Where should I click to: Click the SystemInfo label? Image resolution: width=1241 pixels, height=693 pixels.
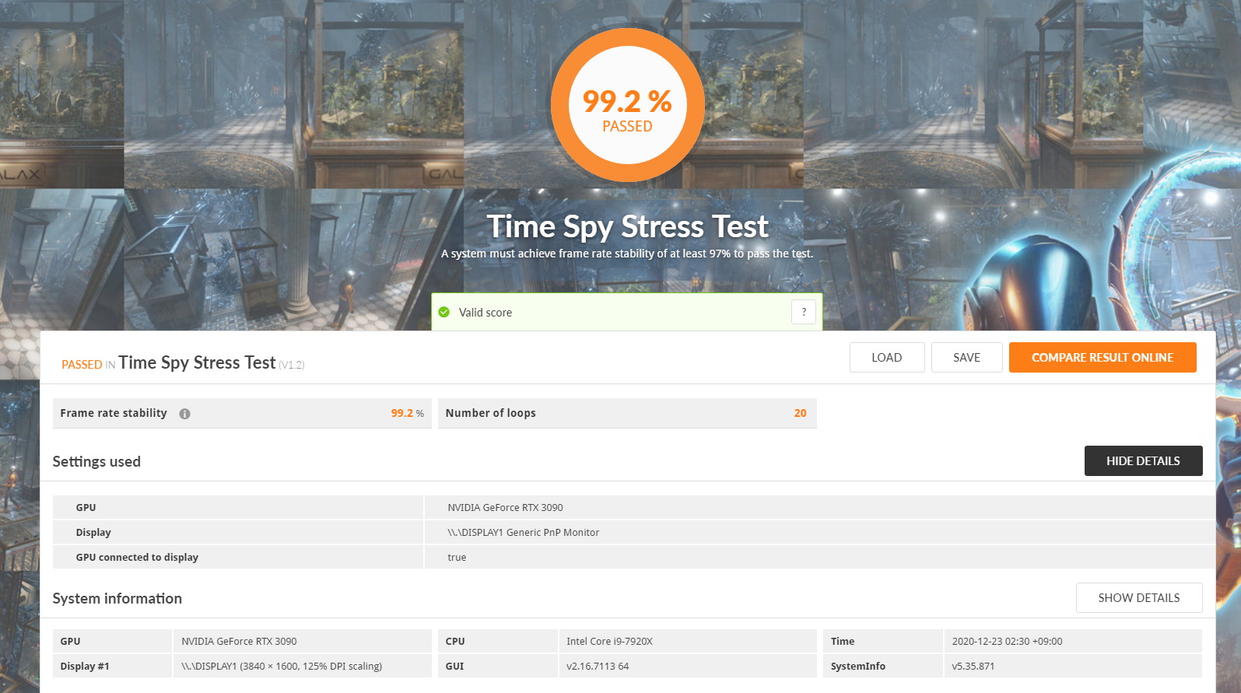pyautogui.click(x=857, y=667)
